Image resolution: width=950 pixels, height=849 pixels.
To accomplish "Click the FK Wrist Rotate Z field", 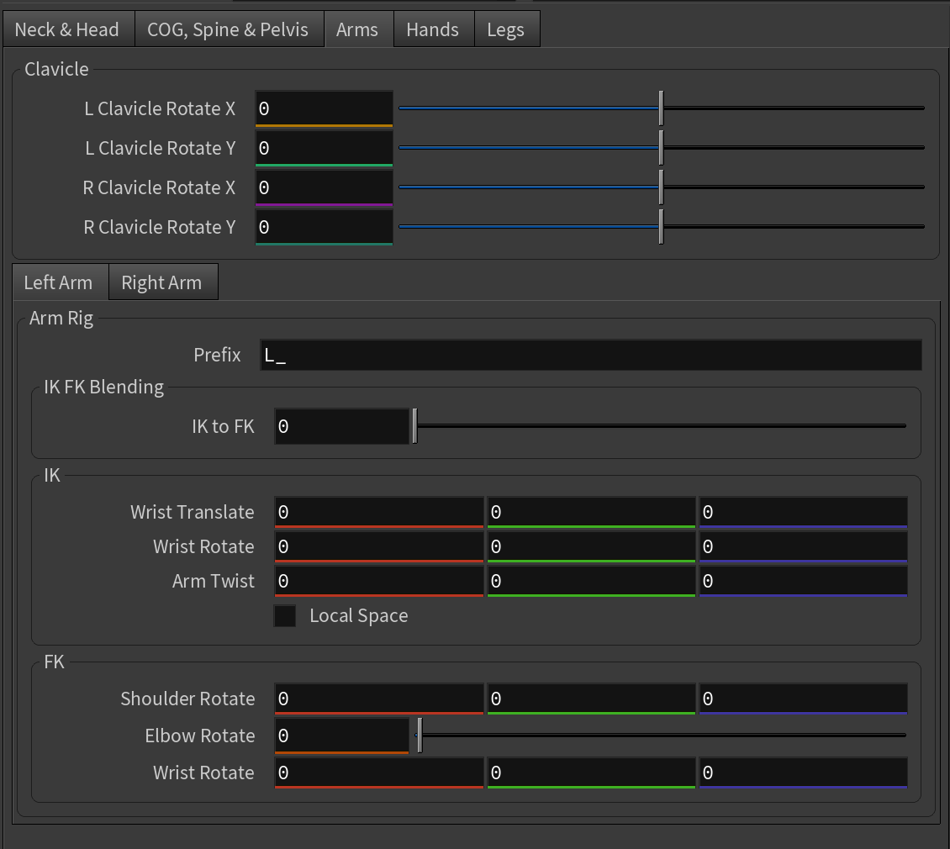I will click(x=802, y=773).
